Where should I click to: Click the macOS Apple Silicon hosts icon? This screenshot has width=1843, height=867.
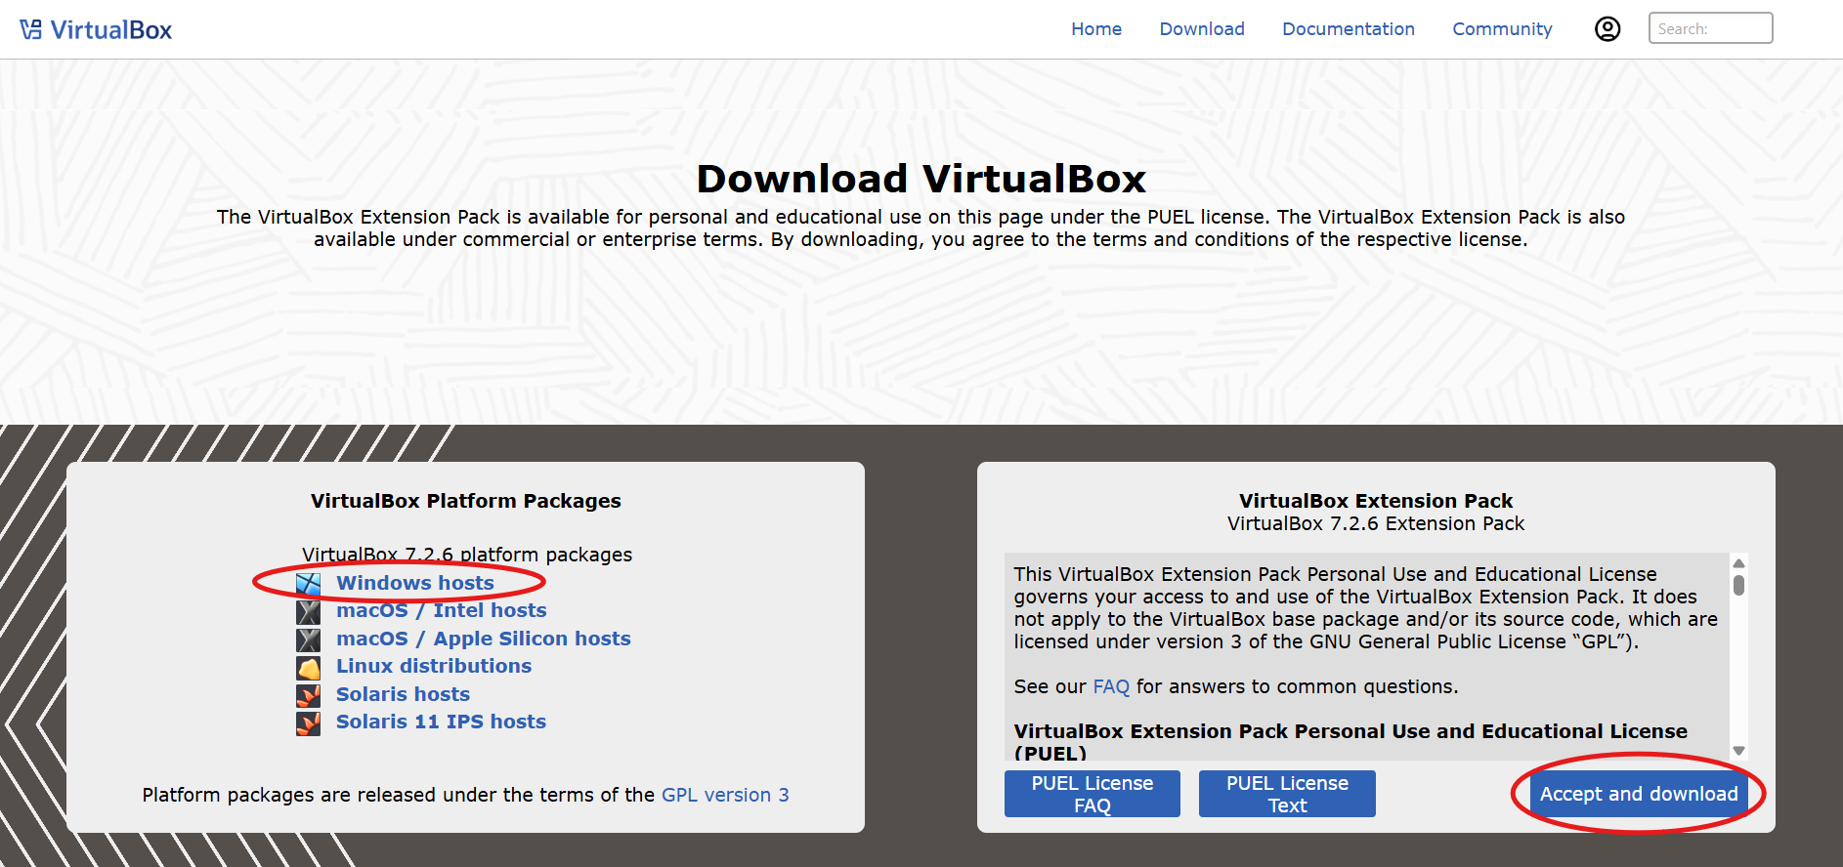[x=309, y=640]
